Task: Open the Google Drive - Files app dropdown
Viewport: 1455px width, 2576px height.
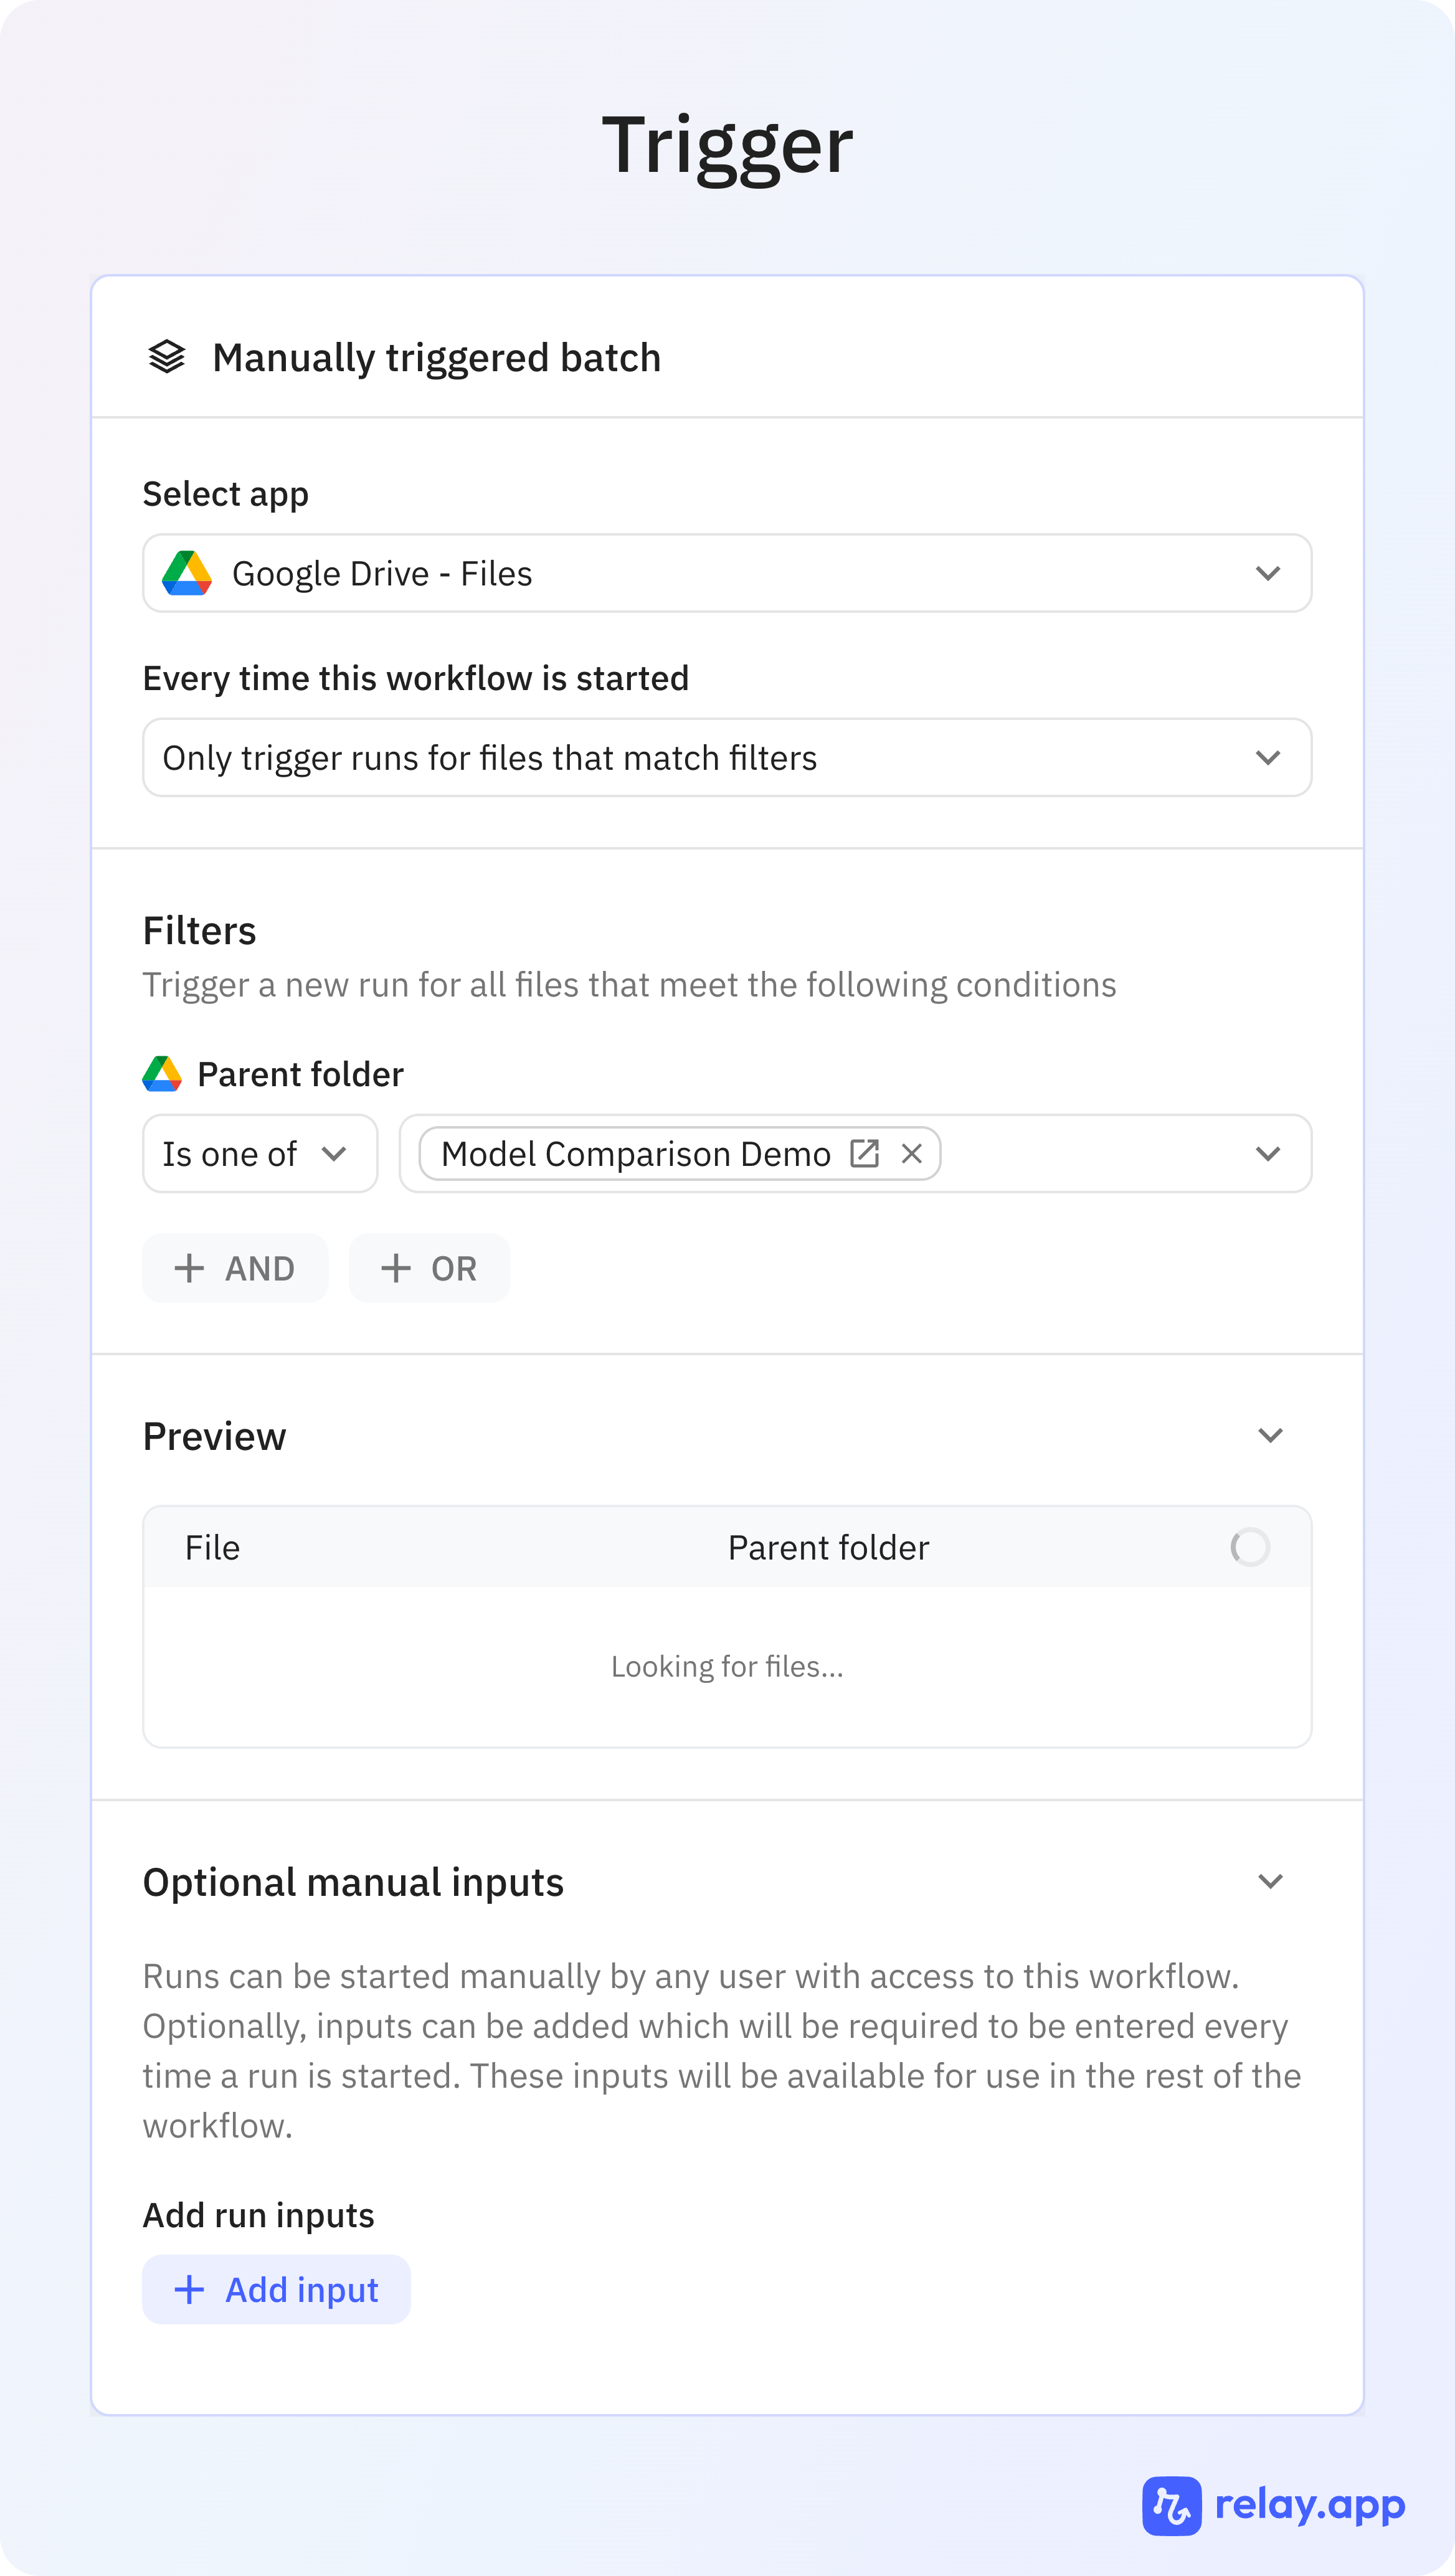Action: coord(727,573)
